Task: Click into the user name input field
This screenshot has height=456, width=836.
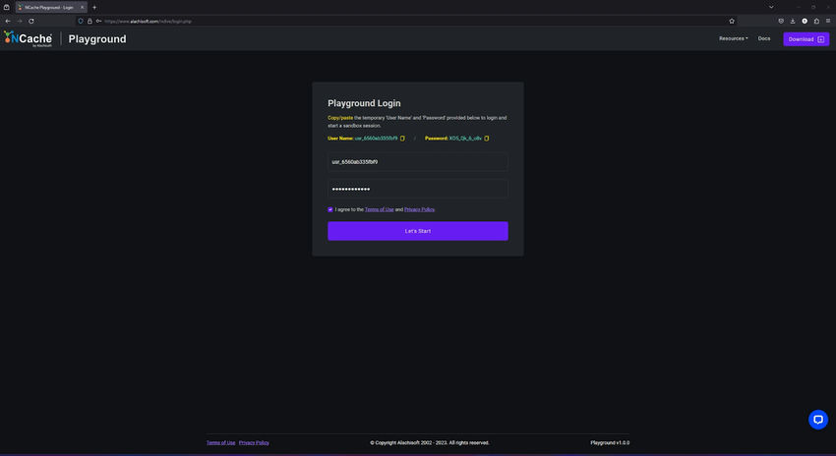Action: [x=417, y=162]
